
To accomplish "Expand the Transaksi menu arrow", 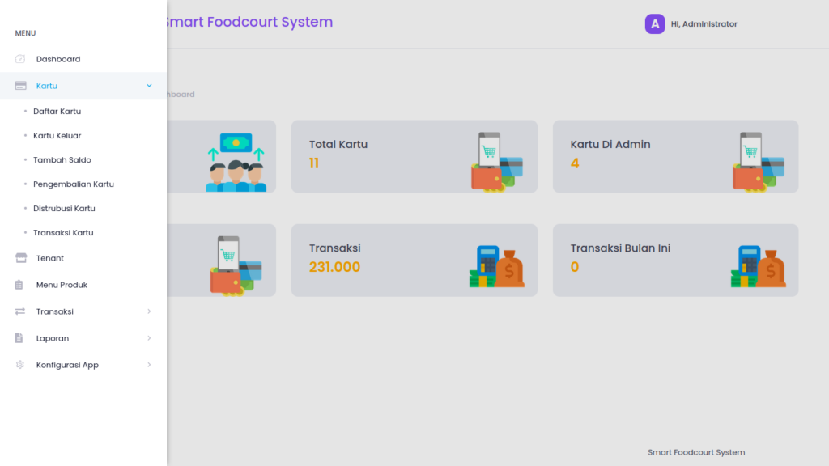I will click(149, 311).
